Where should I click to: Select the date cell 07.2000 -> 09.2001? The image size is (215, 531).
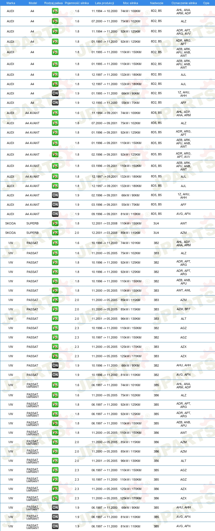[x=104, y=123]
